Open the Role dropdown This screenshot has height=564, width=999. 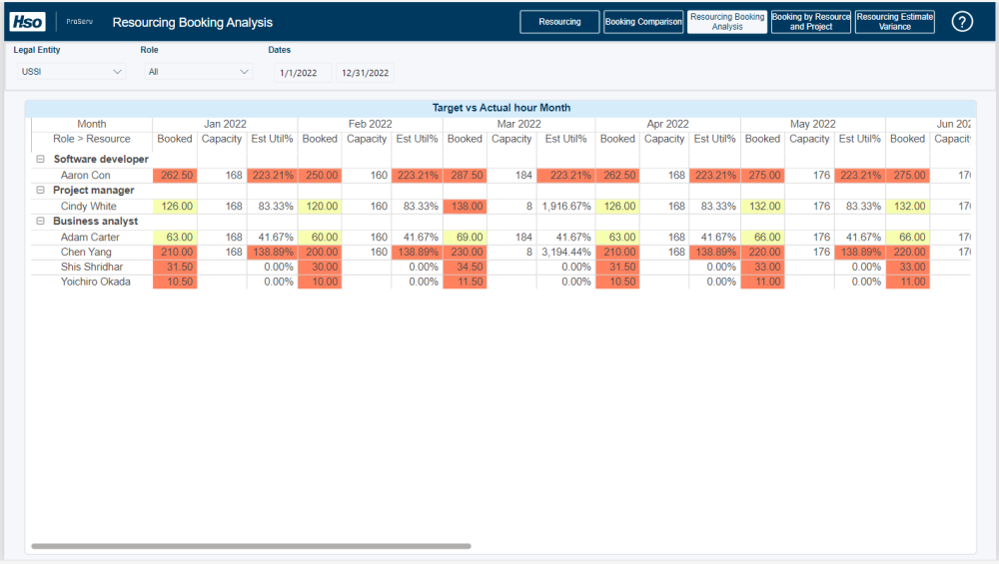pos(198,72)
